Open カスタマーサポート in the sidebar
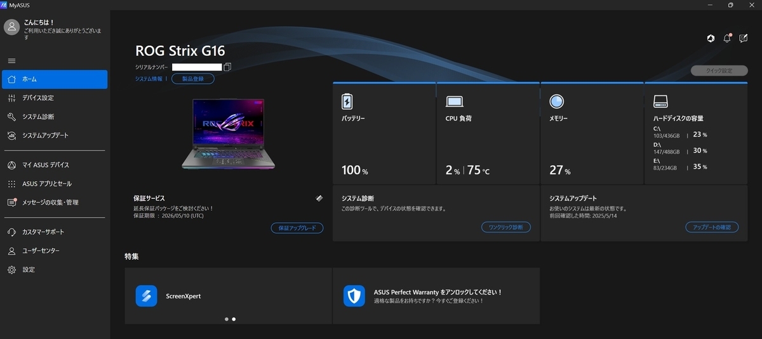 pos(55,232)
